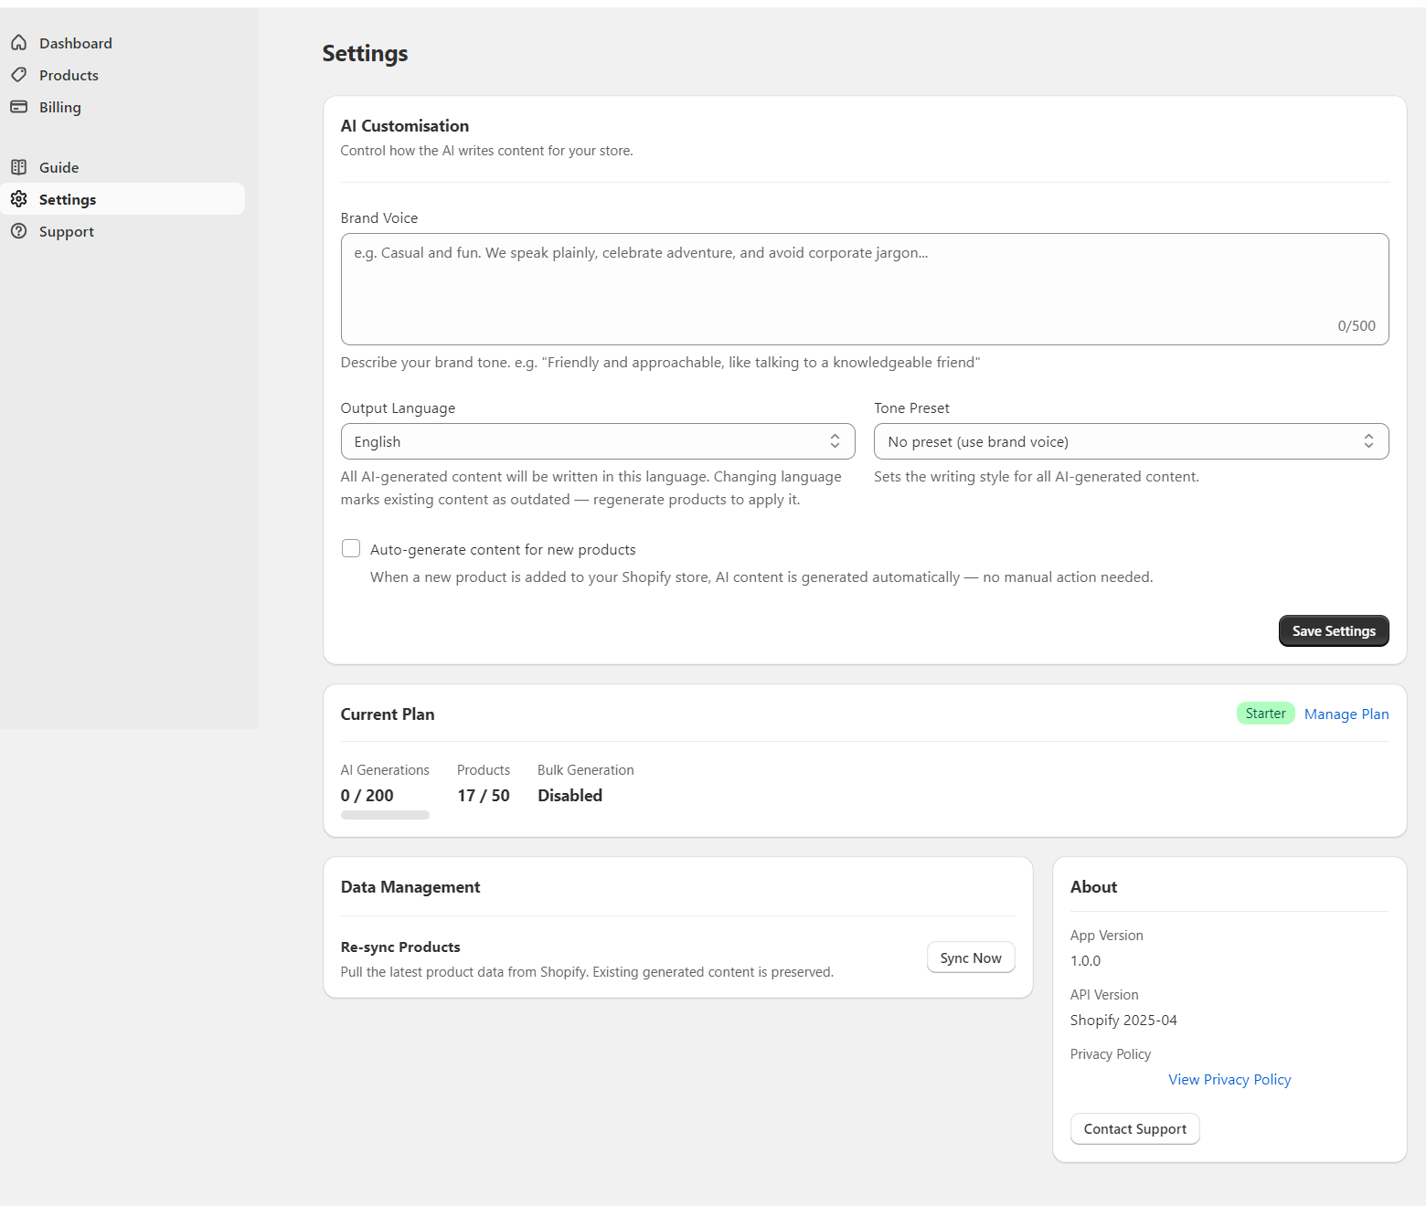The height and width of the screenshot is (1206, 1426).
Task: Click the 'Re-sync Products' heading
Action: pos(400,947)
